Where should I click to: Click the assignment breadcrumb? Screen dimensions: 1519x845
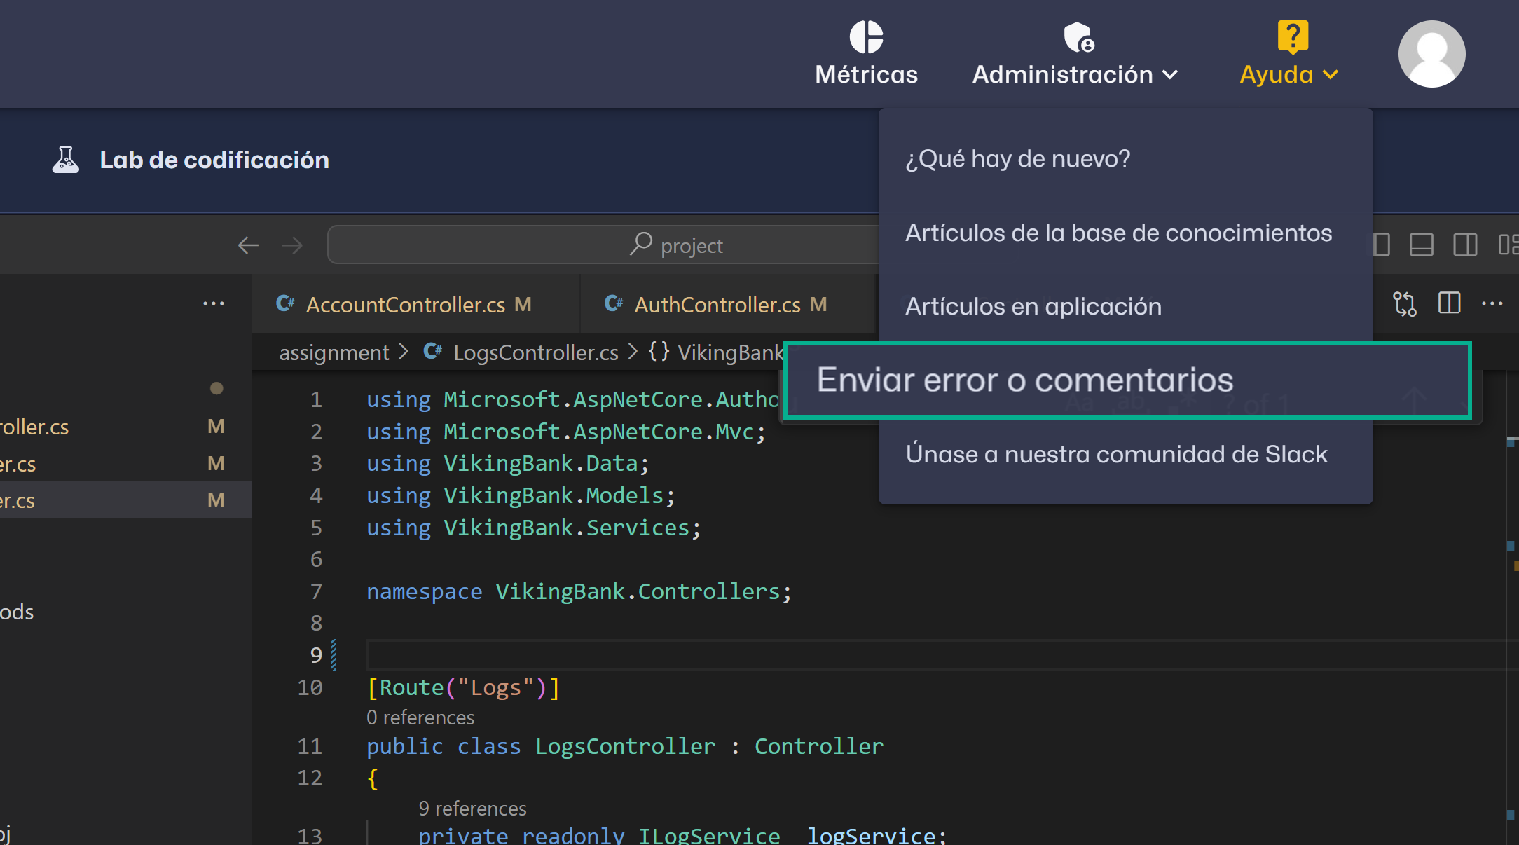(334, 352)
